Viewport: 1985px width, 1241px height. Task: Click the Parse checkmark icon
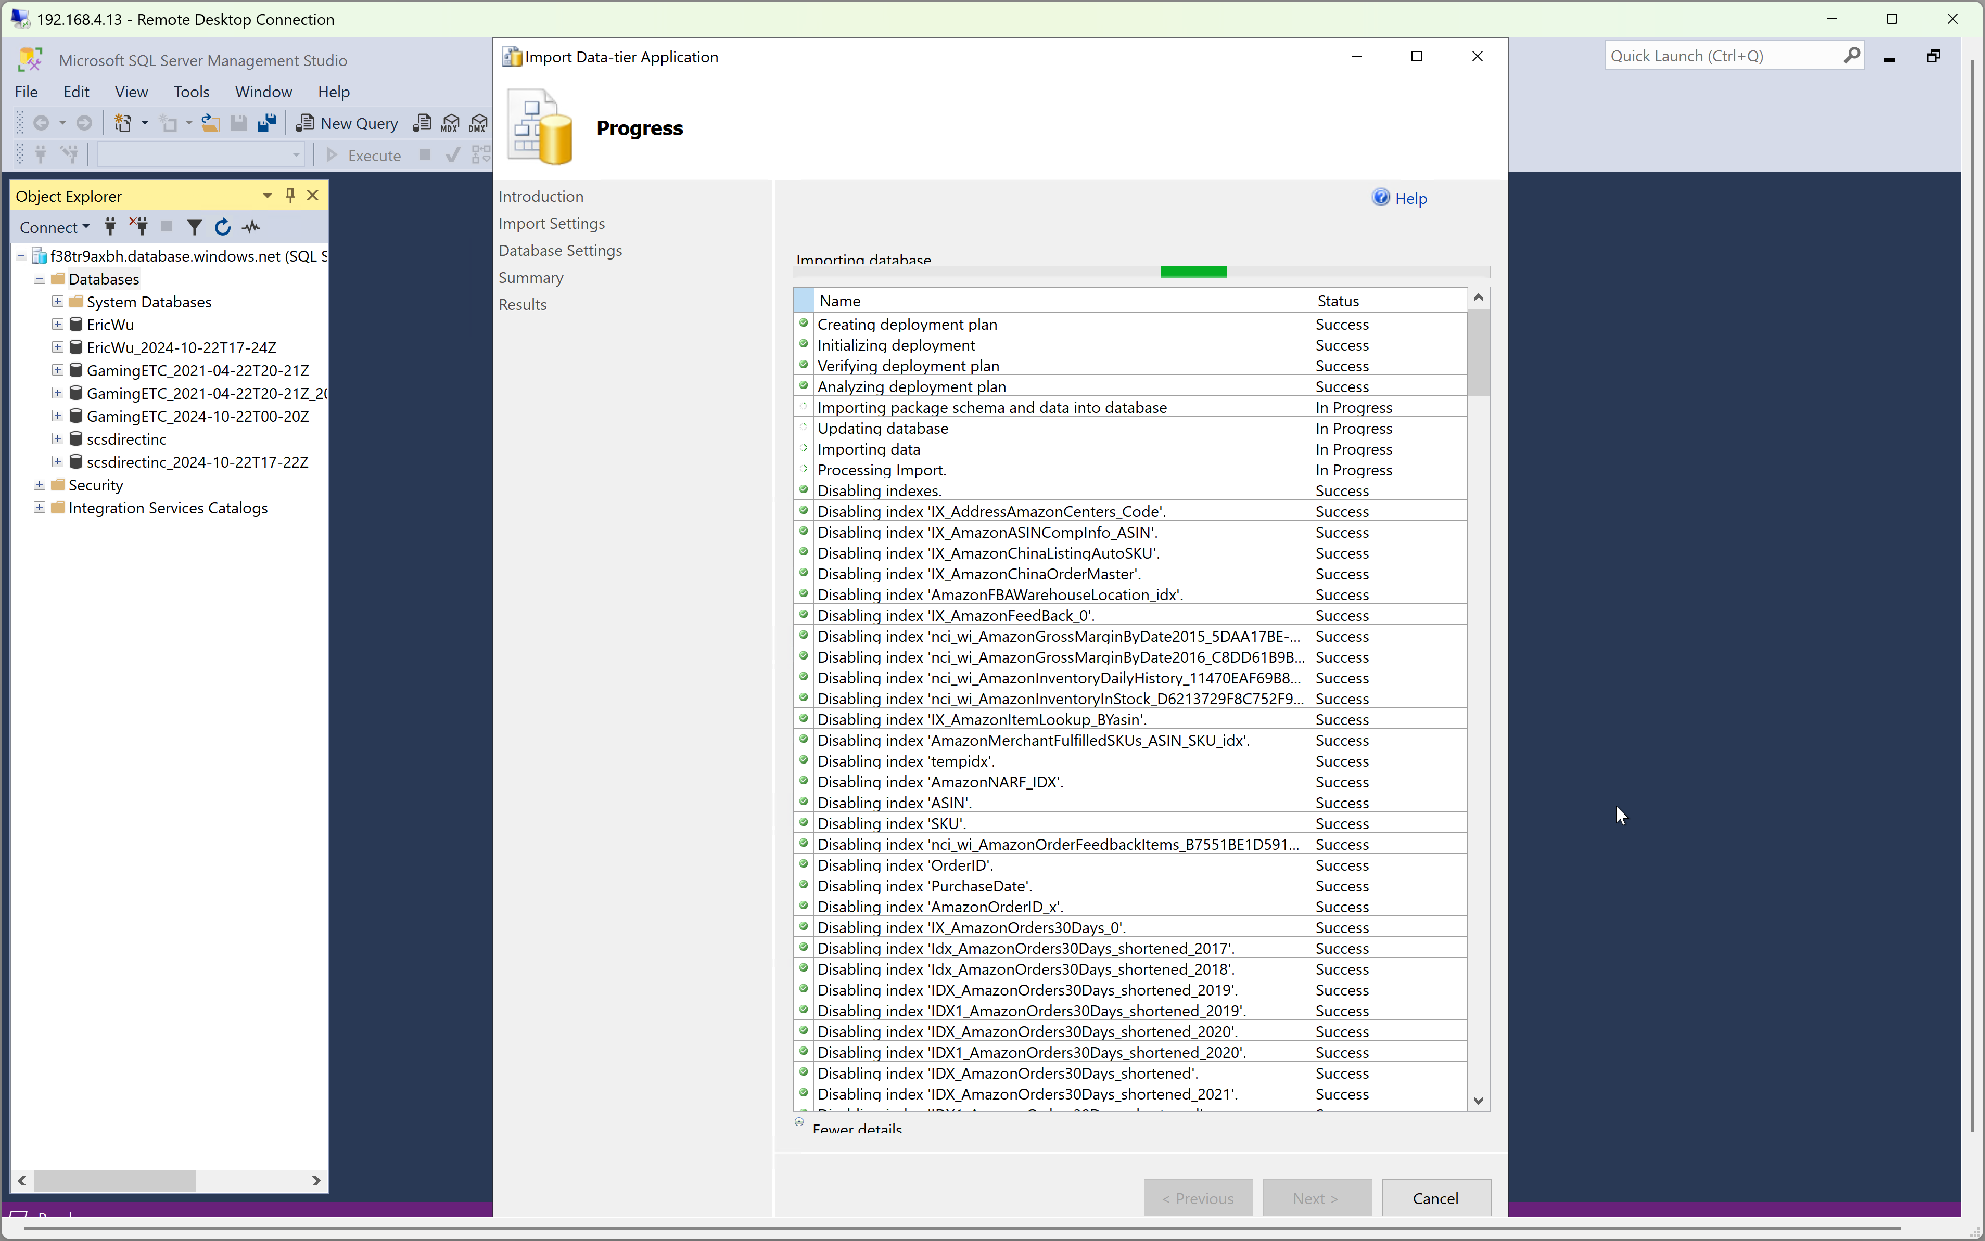(x=452, y=155)
